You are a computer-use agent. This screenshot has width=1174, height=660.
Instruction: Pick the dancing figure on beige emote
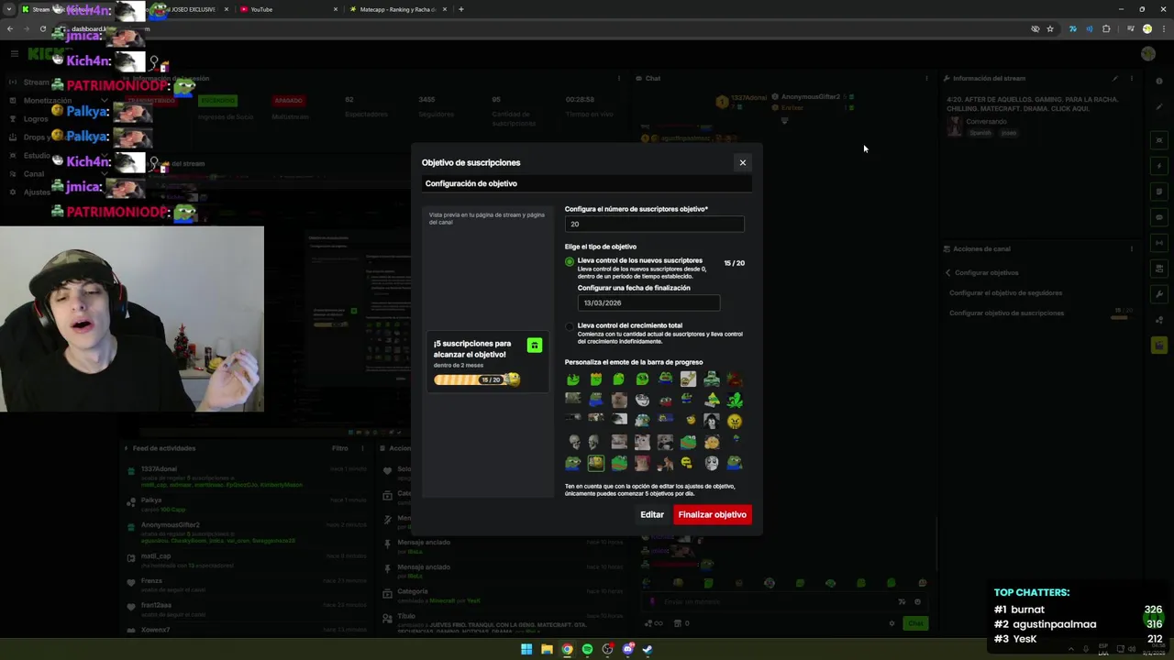[x=688, y=379]
